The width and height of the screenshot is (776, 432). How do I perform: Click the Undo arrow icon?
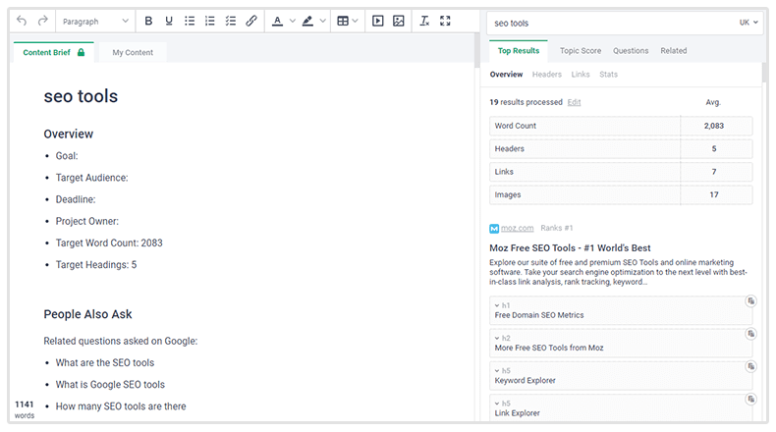pos(22,21)
